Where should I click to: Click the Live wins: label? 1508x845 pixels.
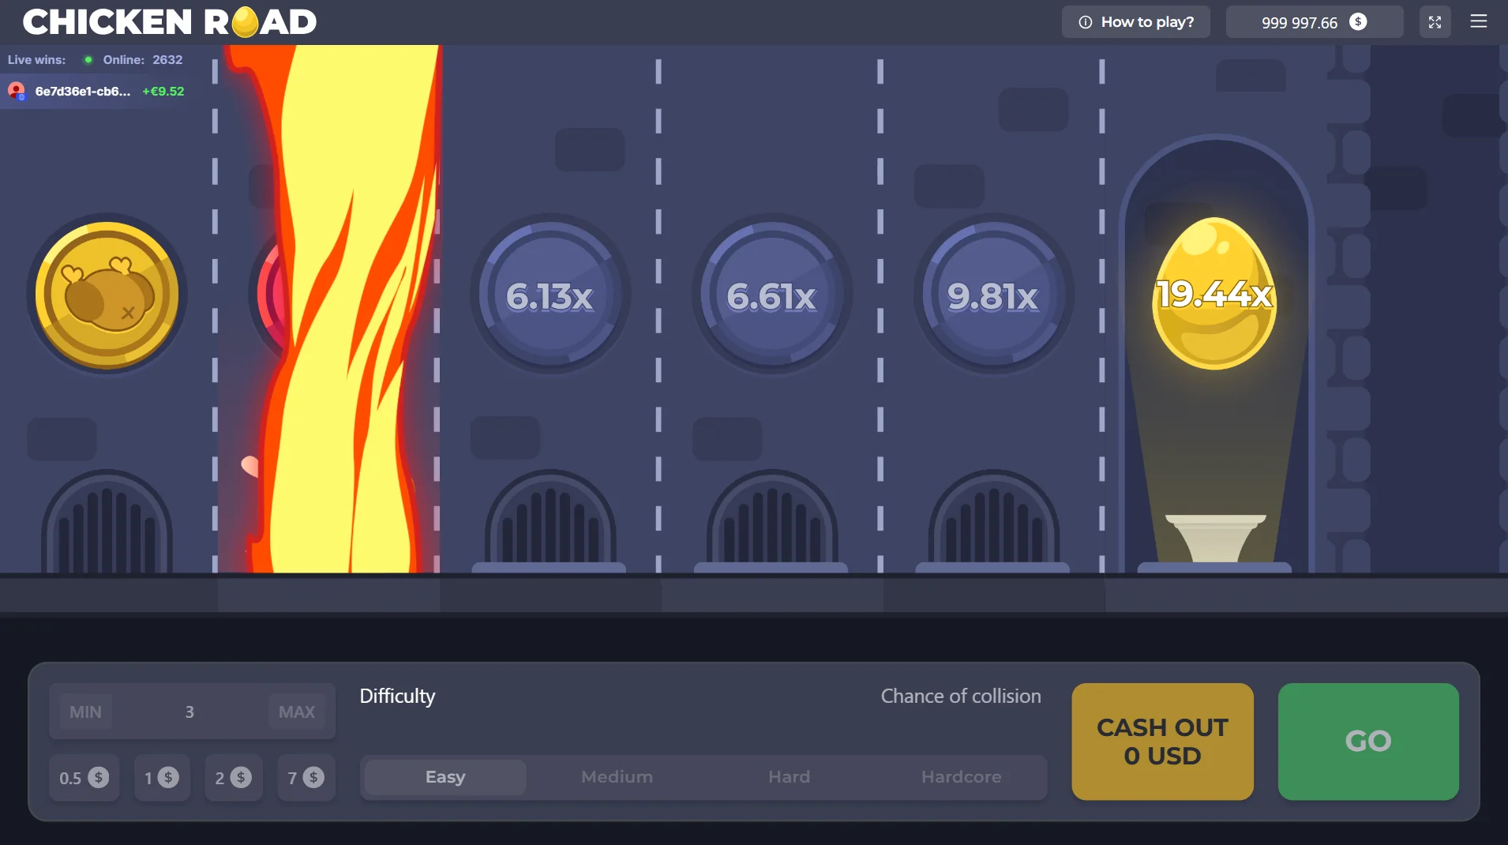(37, 60)
